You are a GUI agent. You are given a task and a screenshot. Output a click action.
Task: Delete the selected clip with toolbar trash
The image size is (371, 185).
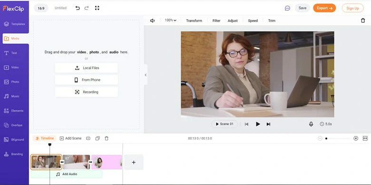363,20
